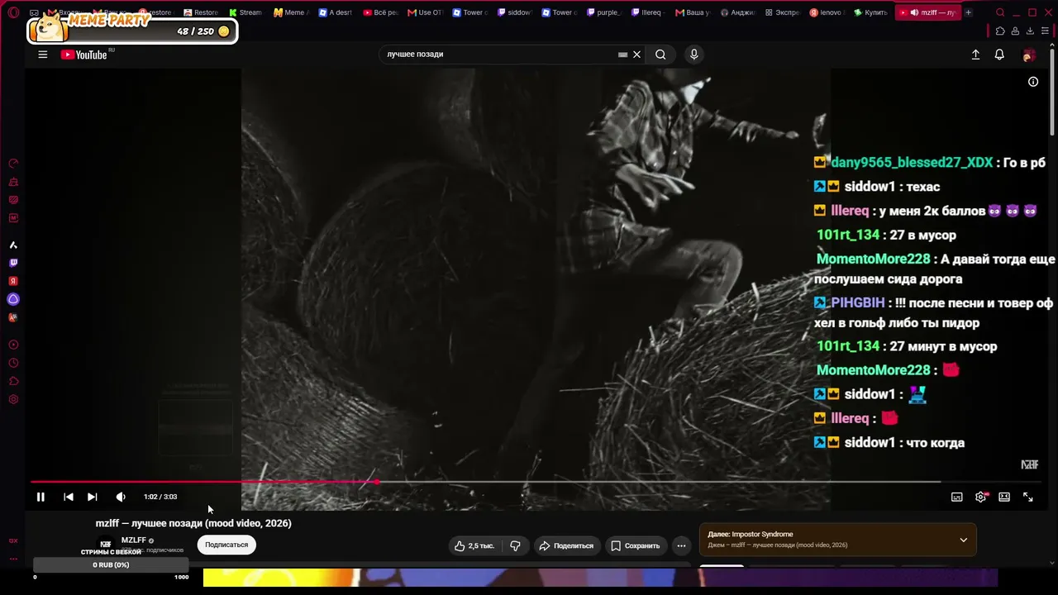Open the sidebar history clock icon

pos(13,363)
